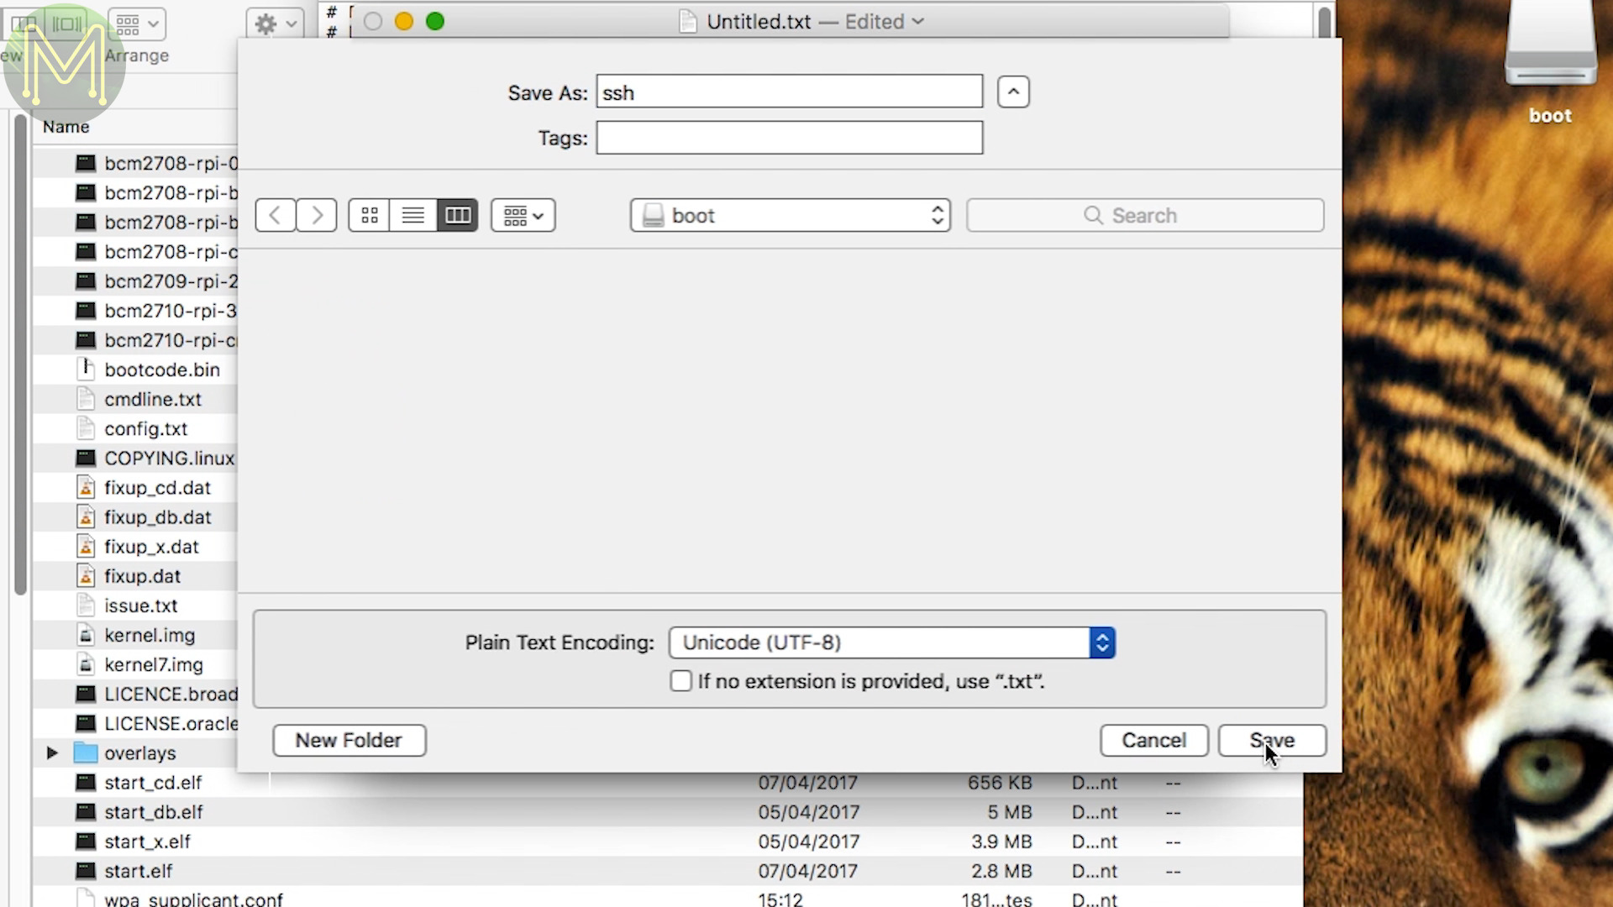
Task: Click the Cancel button
Action: coord(1153,741)
